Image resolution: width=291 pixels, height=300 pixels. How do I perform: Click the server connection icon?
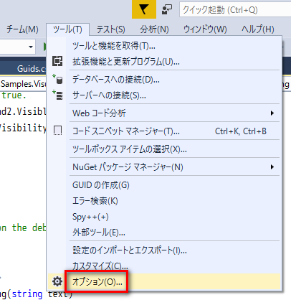pos(57,95)
